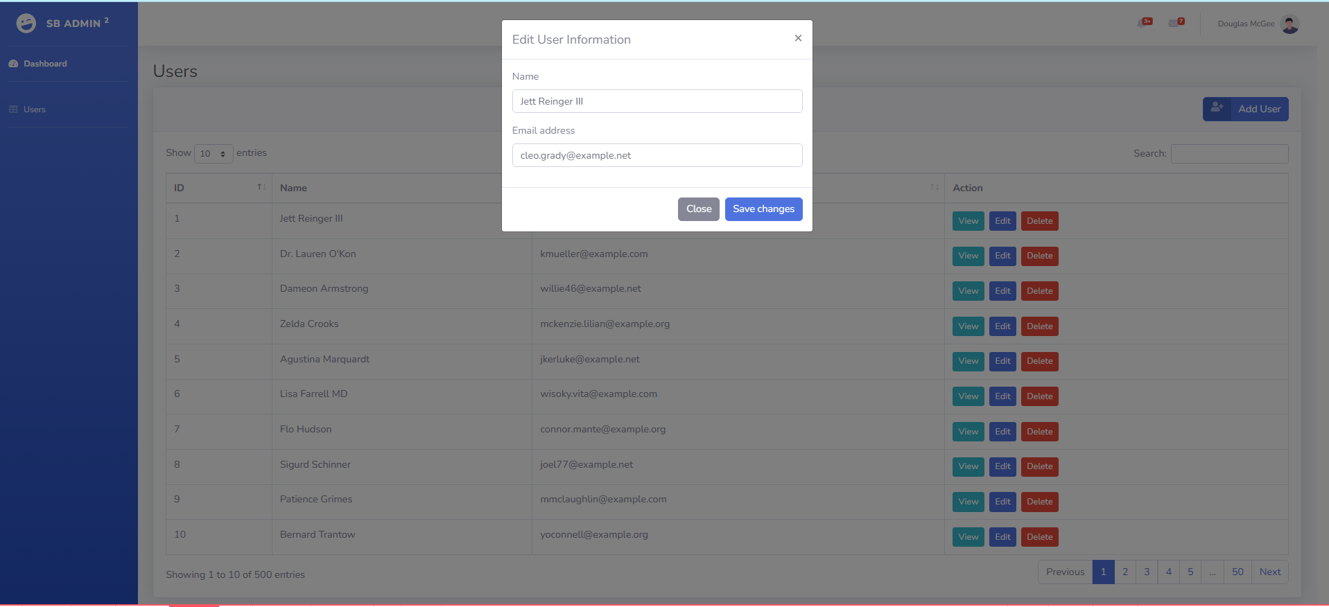This screenshot has height=607, width=1329.
Task: Click the Email address input field
Action: [657, 155]
